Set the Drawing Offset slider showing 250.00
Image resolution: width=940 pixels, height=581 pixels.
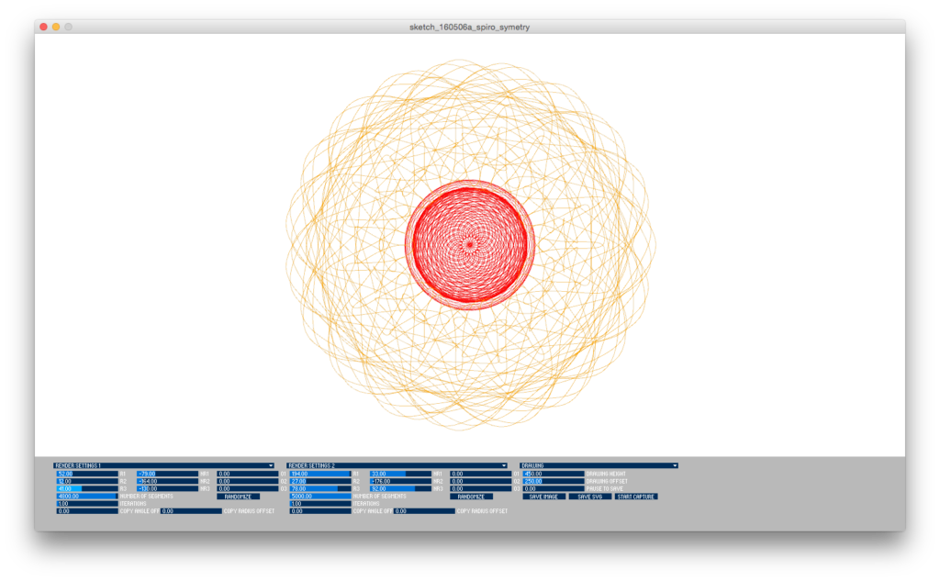coord(554,482)
